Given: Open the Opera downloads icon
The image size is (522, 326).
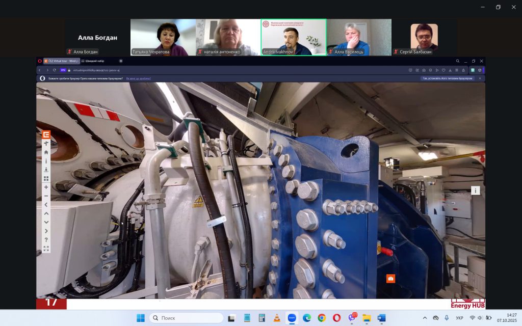Looking at the screenshot, I should (450, 70).
